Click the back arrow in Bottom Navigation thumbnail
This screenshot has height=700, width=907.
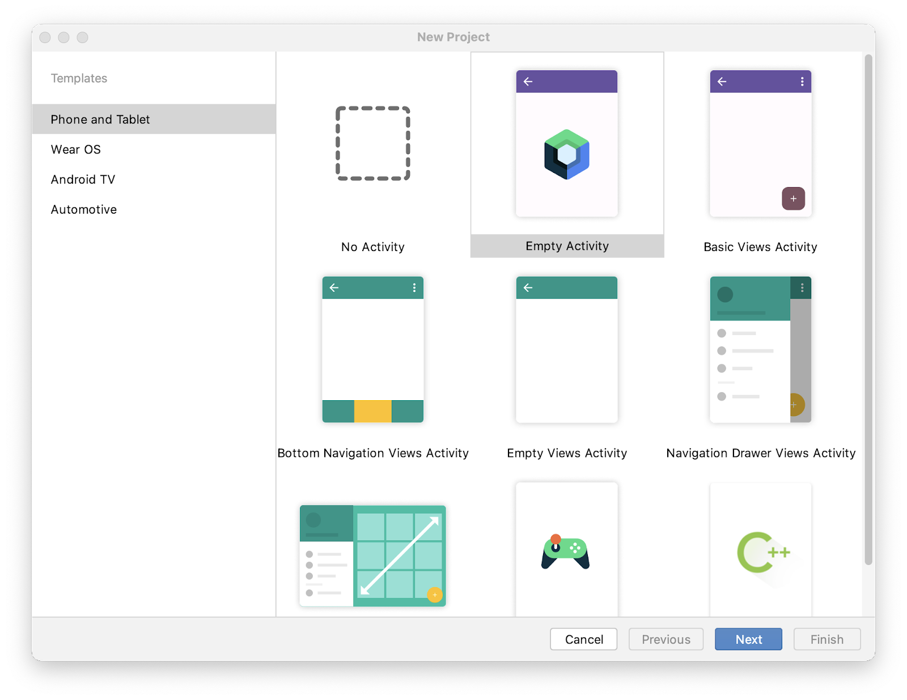coord(334,288)
